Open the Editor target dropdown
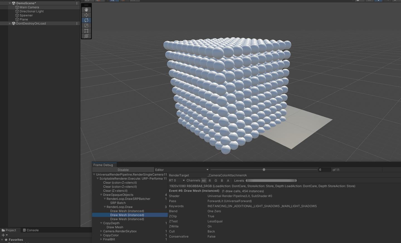 pos(182,170)
